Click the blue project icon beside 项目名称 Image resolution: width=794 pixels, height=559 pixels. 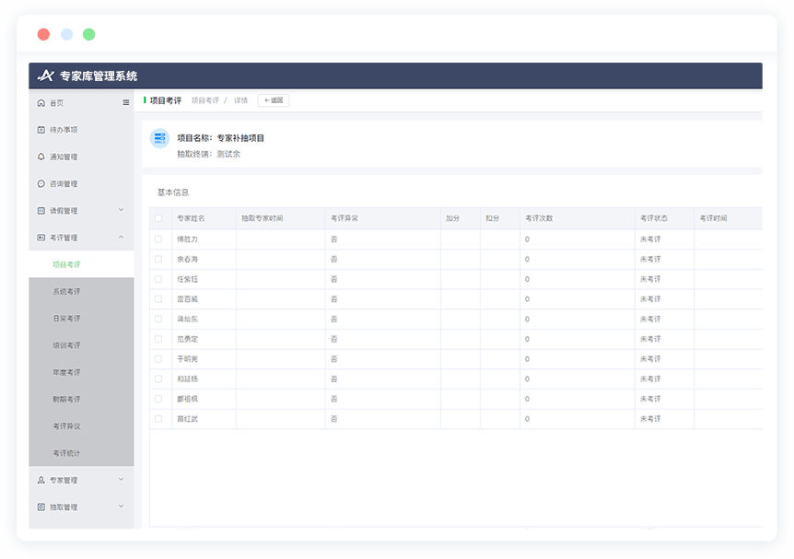point(159,138)
